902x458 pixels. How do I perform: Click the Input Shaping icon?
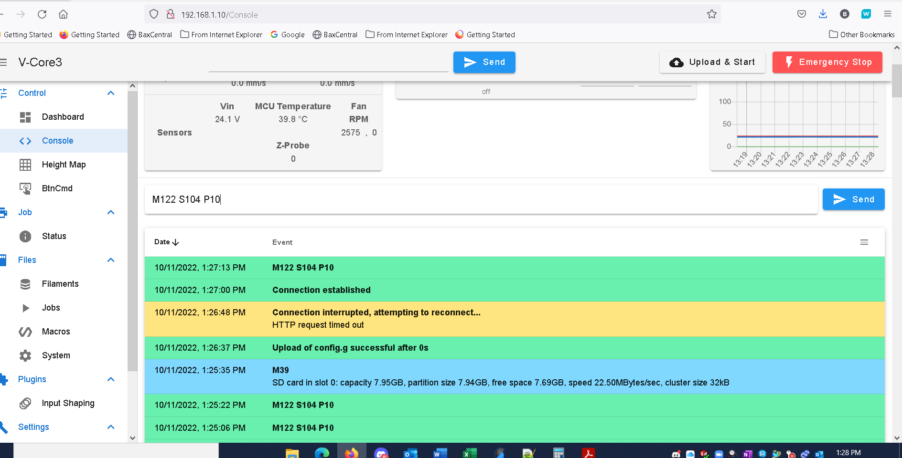[x=25, y=403]
